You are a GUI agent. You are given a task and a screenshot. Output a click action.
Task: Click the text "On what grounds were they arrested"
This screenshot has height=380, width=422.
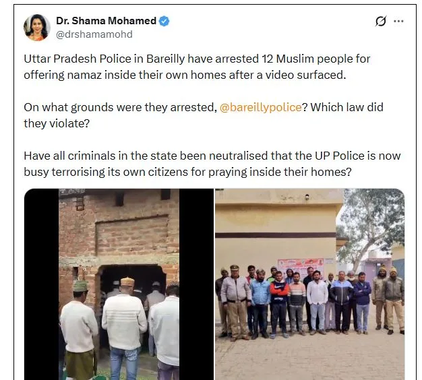tap(120, 107)
